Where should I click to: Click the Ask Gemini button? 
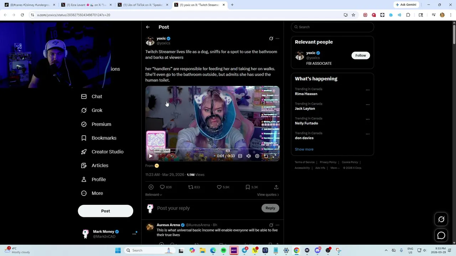(x=406, y=5)
